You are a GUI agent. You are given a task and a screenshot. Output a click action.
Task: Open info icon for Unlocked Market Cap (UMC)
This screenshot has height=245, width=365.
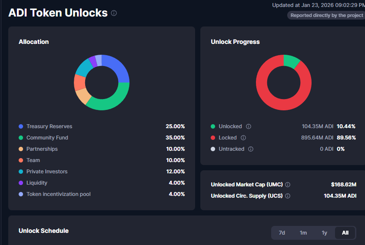(288, 185)
